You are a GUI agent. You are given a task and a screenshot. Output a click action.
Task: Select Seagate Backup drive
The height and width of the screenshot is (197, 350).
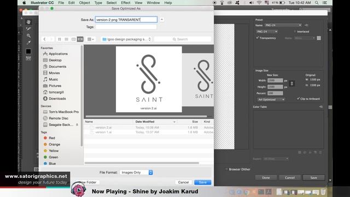[61, 125]
